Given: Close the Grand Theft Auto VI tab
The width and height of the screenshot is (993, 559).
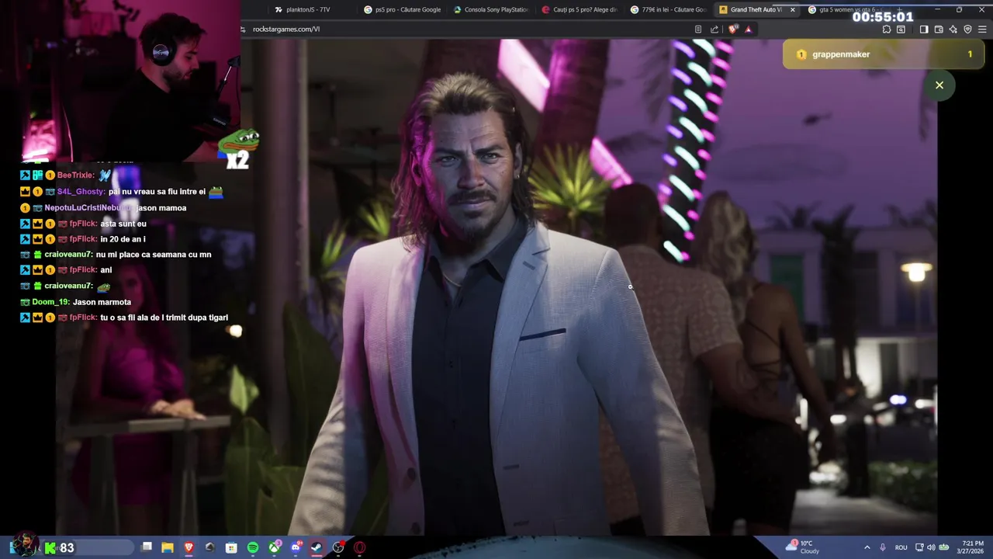Looking at the screenshot, I should point(792,9).
